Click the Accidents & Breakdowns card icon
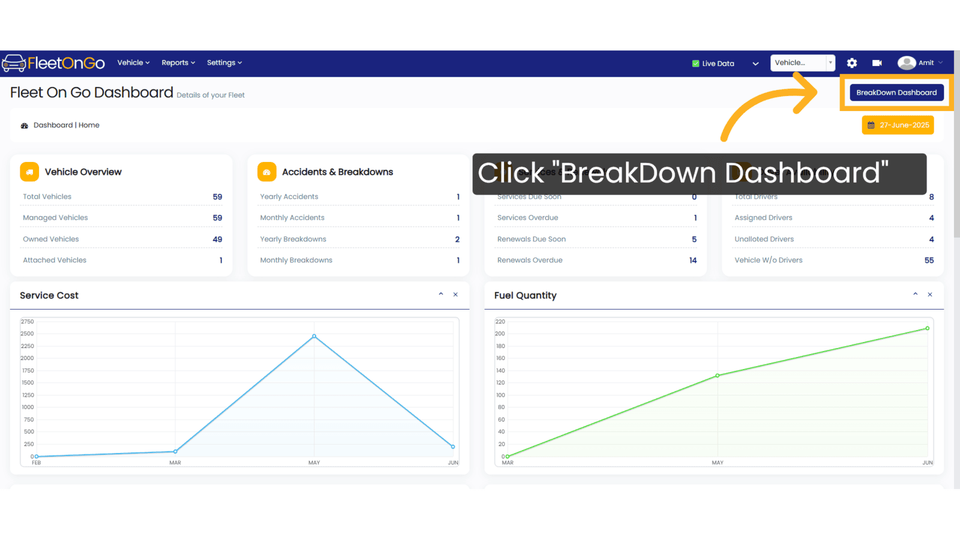The width and height of the screenshot is (960, 540). (x=267, y=172)
